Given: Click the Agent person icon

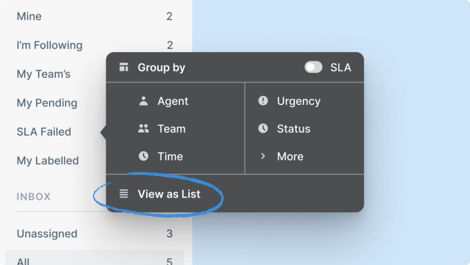Looking at the screenshot, I should [x=144, y=101].
